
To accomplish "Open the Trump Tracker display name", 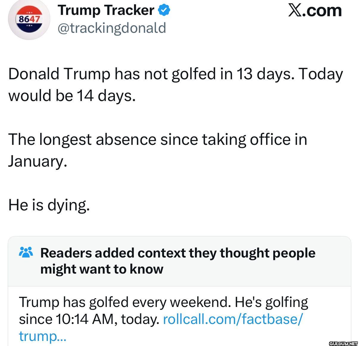I will tap(106, 10).
